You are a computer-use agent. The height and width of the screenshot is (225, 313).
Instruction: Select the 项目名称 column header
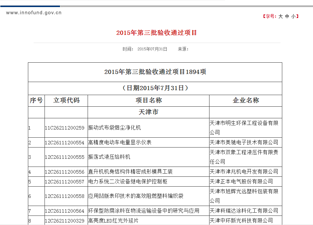tap(148, 100)
